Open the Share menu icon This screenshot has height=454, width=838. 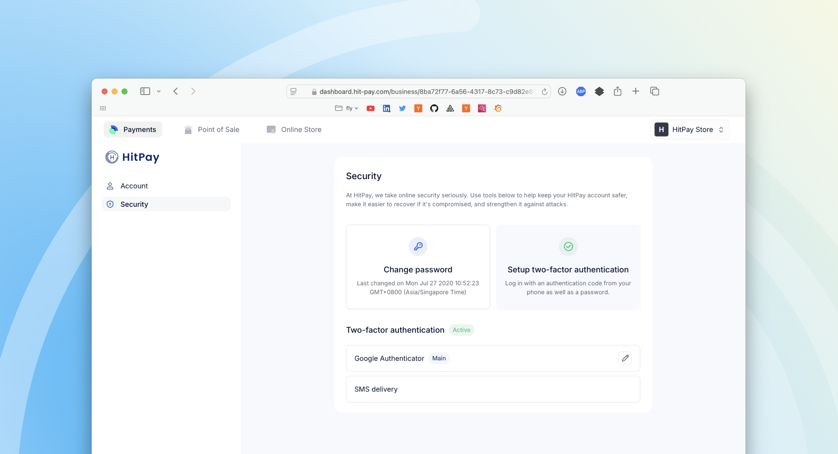617,91
